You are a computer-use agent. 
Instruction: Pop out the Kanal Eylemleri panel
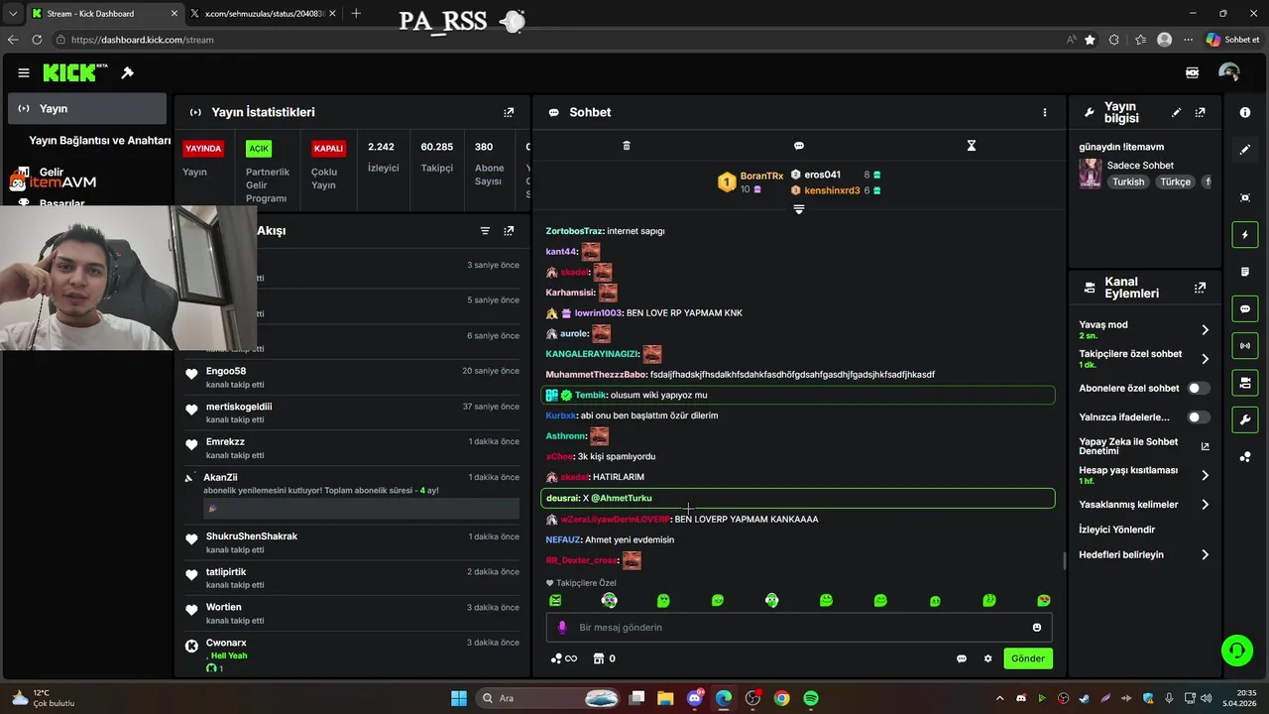1200,288
